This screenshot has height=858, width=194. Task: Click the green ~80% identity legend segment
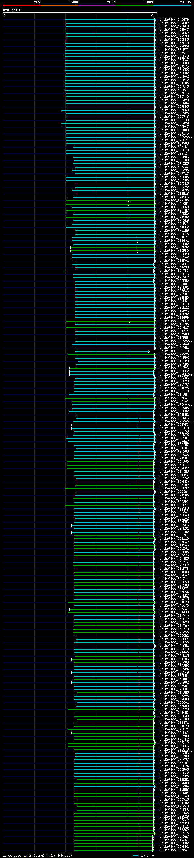[135, 5]
